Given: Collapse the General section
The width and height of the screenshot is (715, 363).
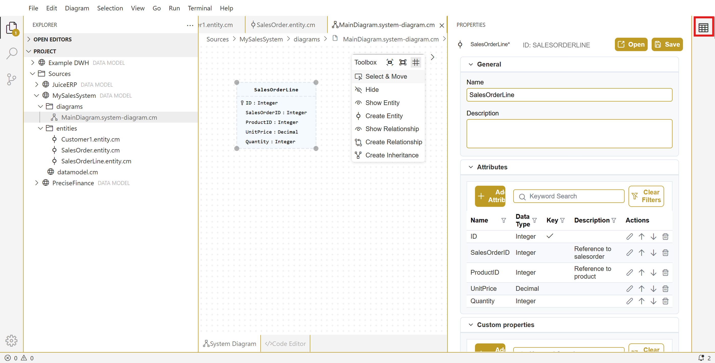Looking at the screenshot, I should click(x=470, y=64).
